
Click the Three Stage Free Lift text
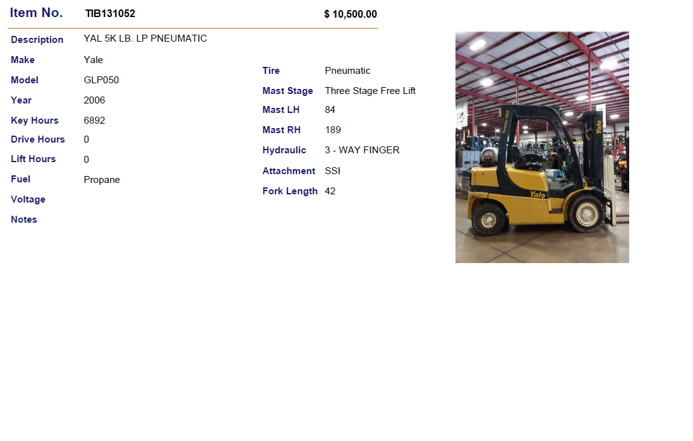(x=370, y=91)
